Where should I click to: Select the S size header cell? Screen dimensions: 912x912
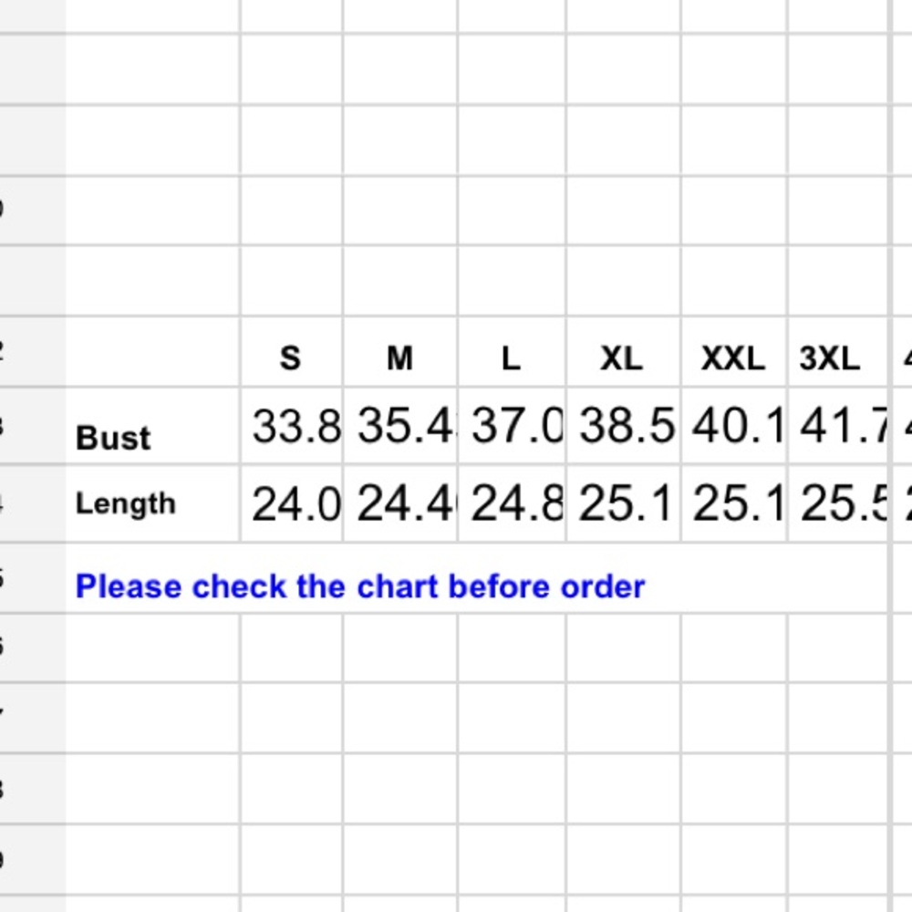point(291,352)
